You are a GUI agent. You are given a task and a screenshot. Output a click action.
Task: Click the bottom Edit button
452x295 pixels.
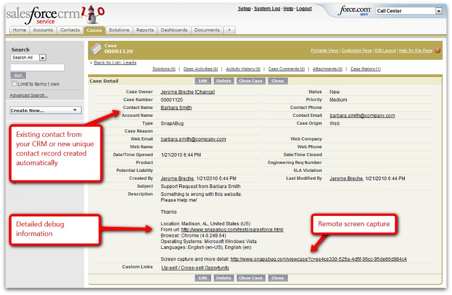[x=203, y=278]
